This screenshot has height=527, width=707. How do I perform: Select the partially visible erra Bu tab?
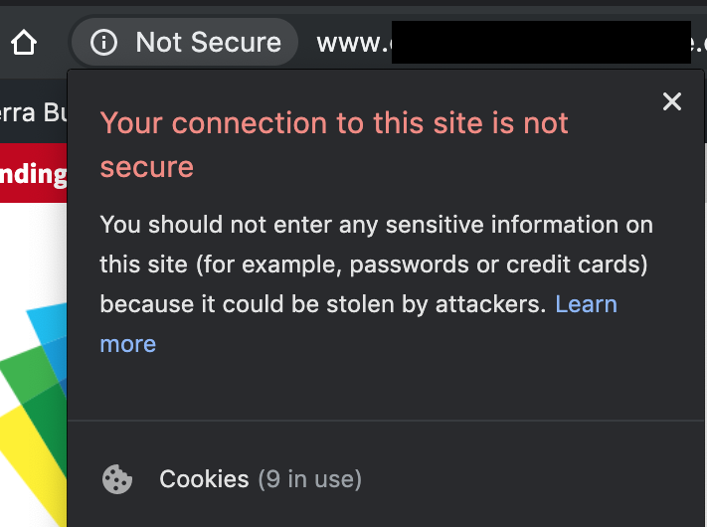(x=34, y=111)
